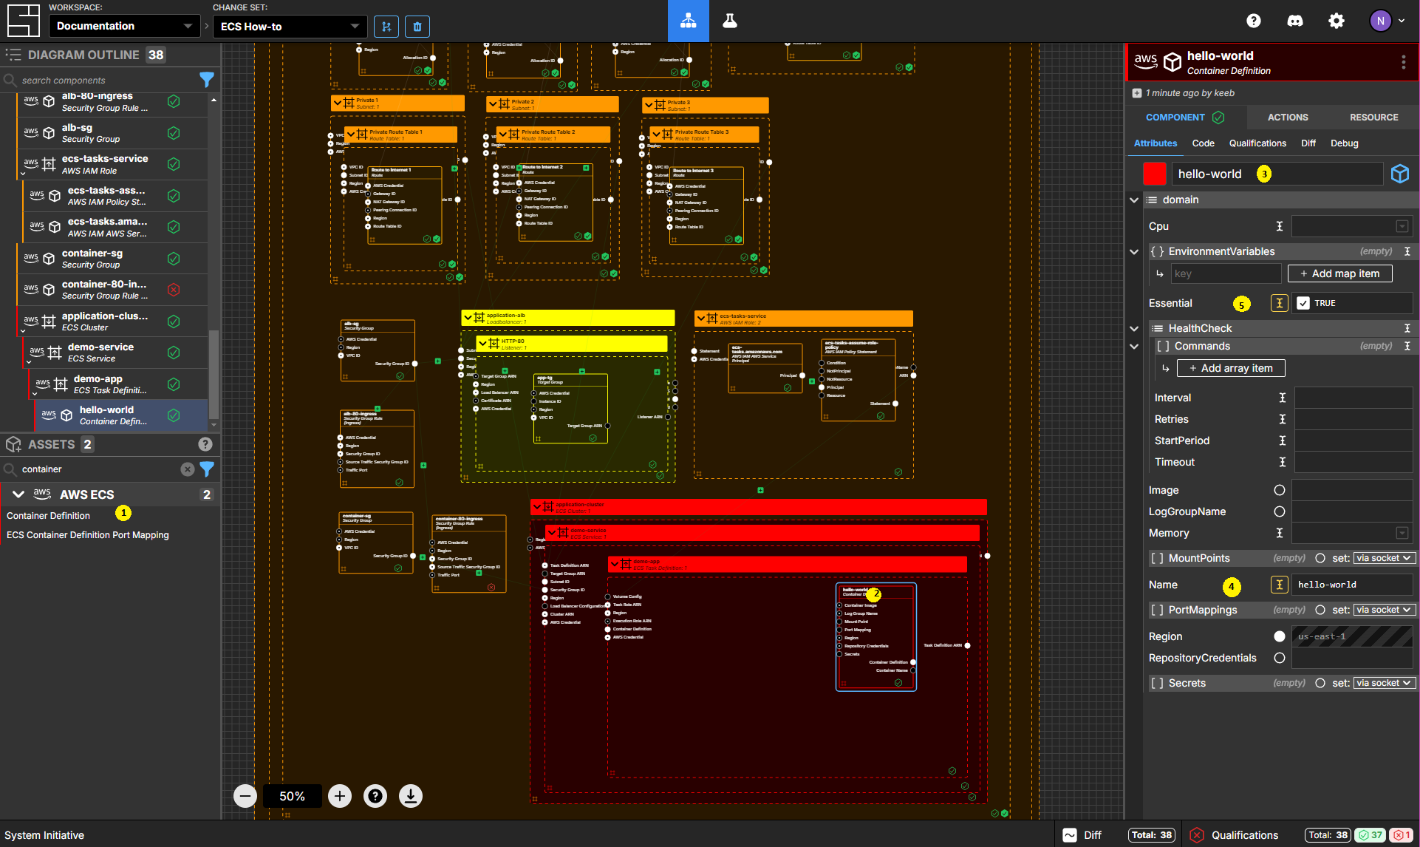Image resolution: width=1420 pixels, height=847 pixels.
Task: Collapse the domain section
Action: [1134, 200]
